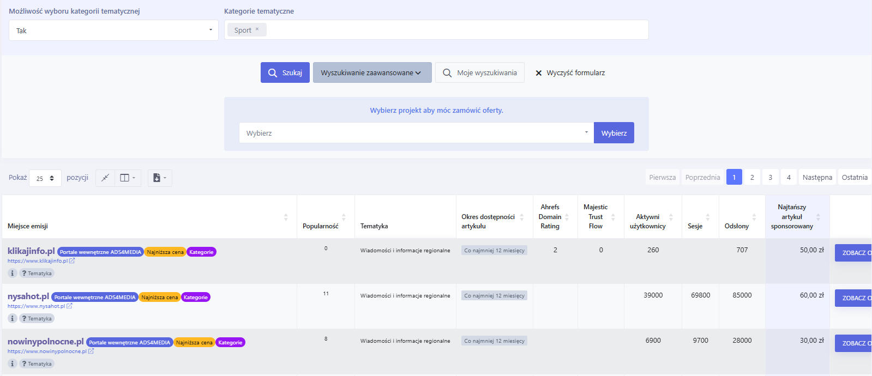
Task: Open the column visibility icon dropdown
Action: coord(128,178)
